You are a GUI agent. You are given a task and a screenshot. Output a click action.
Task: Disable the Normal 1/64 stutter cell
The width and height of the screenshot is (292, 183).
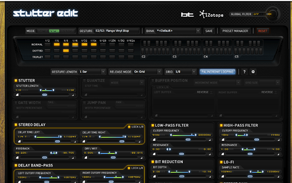[94, 44]
